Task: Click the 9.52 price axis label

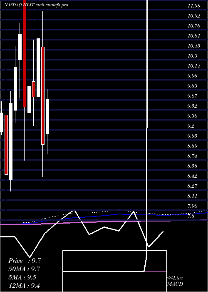Action: [x=193, y=106]
